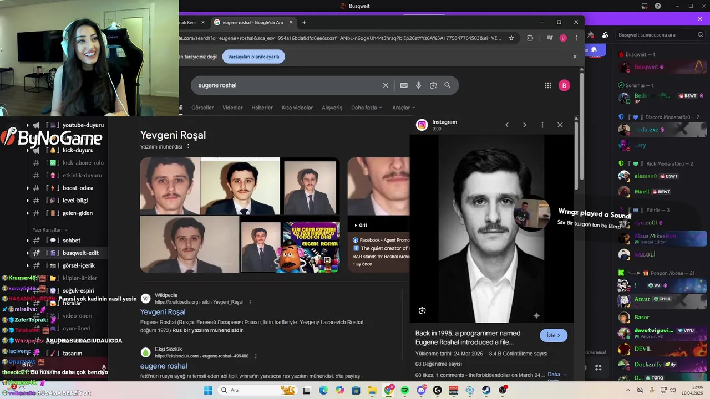Play the 0:11 Facebook video thumbnail

[378, 195]
